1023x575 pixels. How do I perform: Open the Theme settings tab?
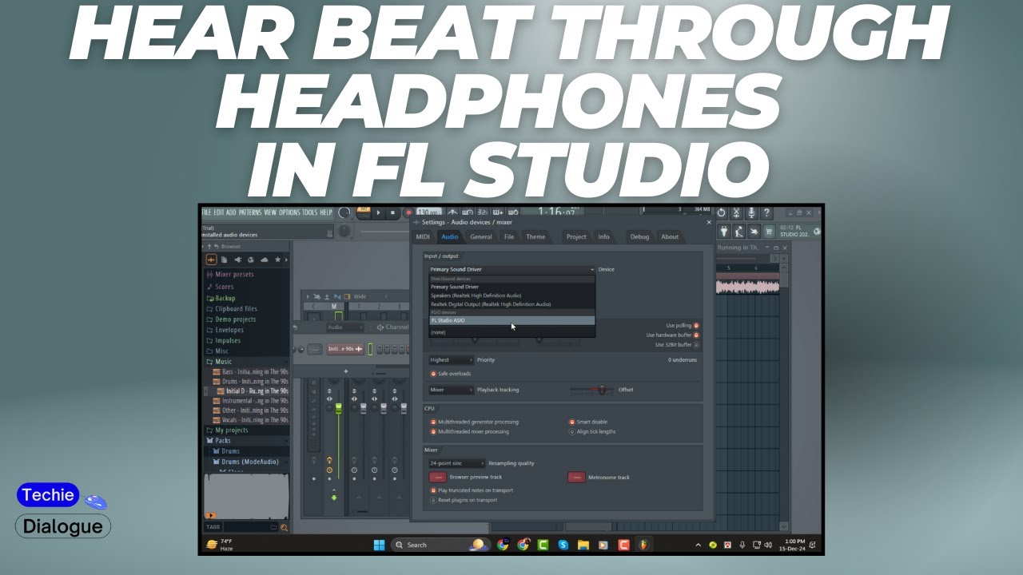(x=535, y=236)
